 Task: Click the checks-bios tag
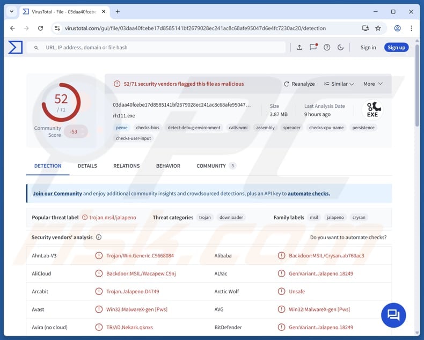(148, 128)
